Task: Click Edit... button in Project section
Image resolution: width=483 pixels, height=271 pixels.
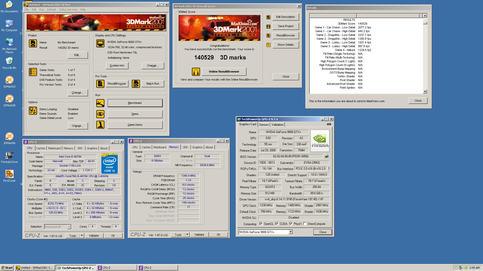Action: 77,55
